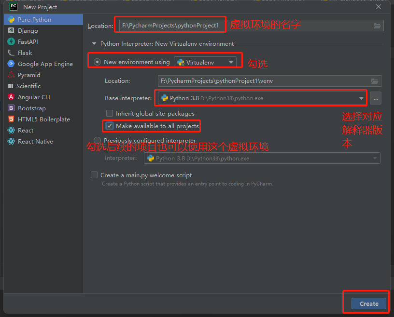Click the Python Interpreter section title text
Screen dimensions: 394x317
(167, 44)
